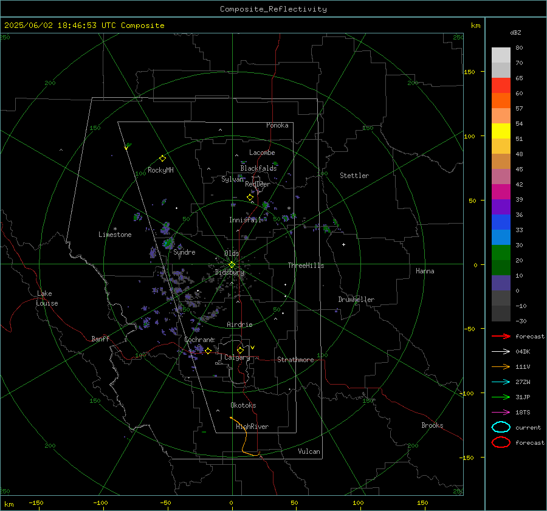
Task: Pick the purple 36–39 dBZ color swatch
Action: pos(501,207)
